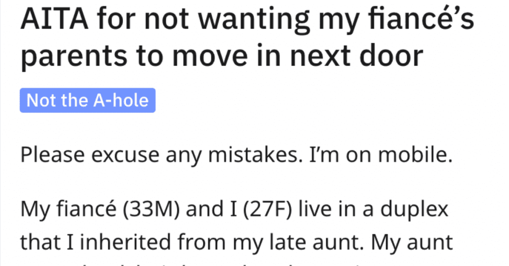This screenshot has width=509, height=266.
Task: Click 'next door' in the post title
Action: pyautogui.click(x=356, y=56)
